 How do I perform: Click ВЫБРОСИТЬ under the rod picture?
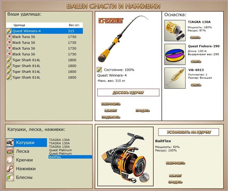tap(111, 104)
